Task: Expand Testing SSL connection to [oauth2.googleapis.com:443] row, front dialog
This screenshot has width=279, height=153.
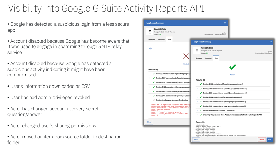Action: click(x=197, y=93)
